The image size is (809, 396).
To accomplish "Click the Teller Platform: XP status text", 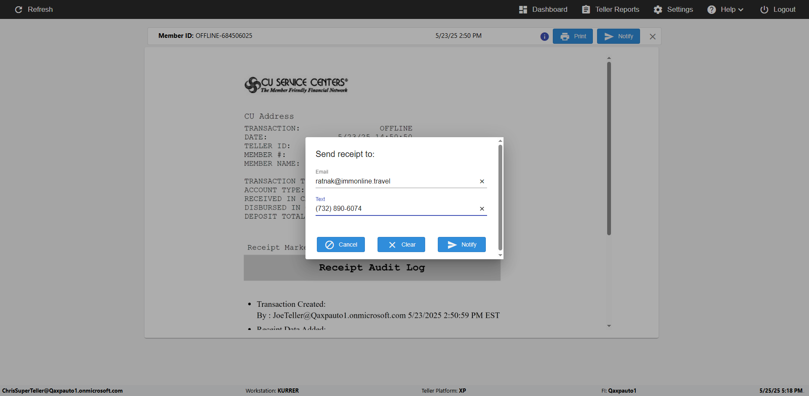I will point(444,391).
